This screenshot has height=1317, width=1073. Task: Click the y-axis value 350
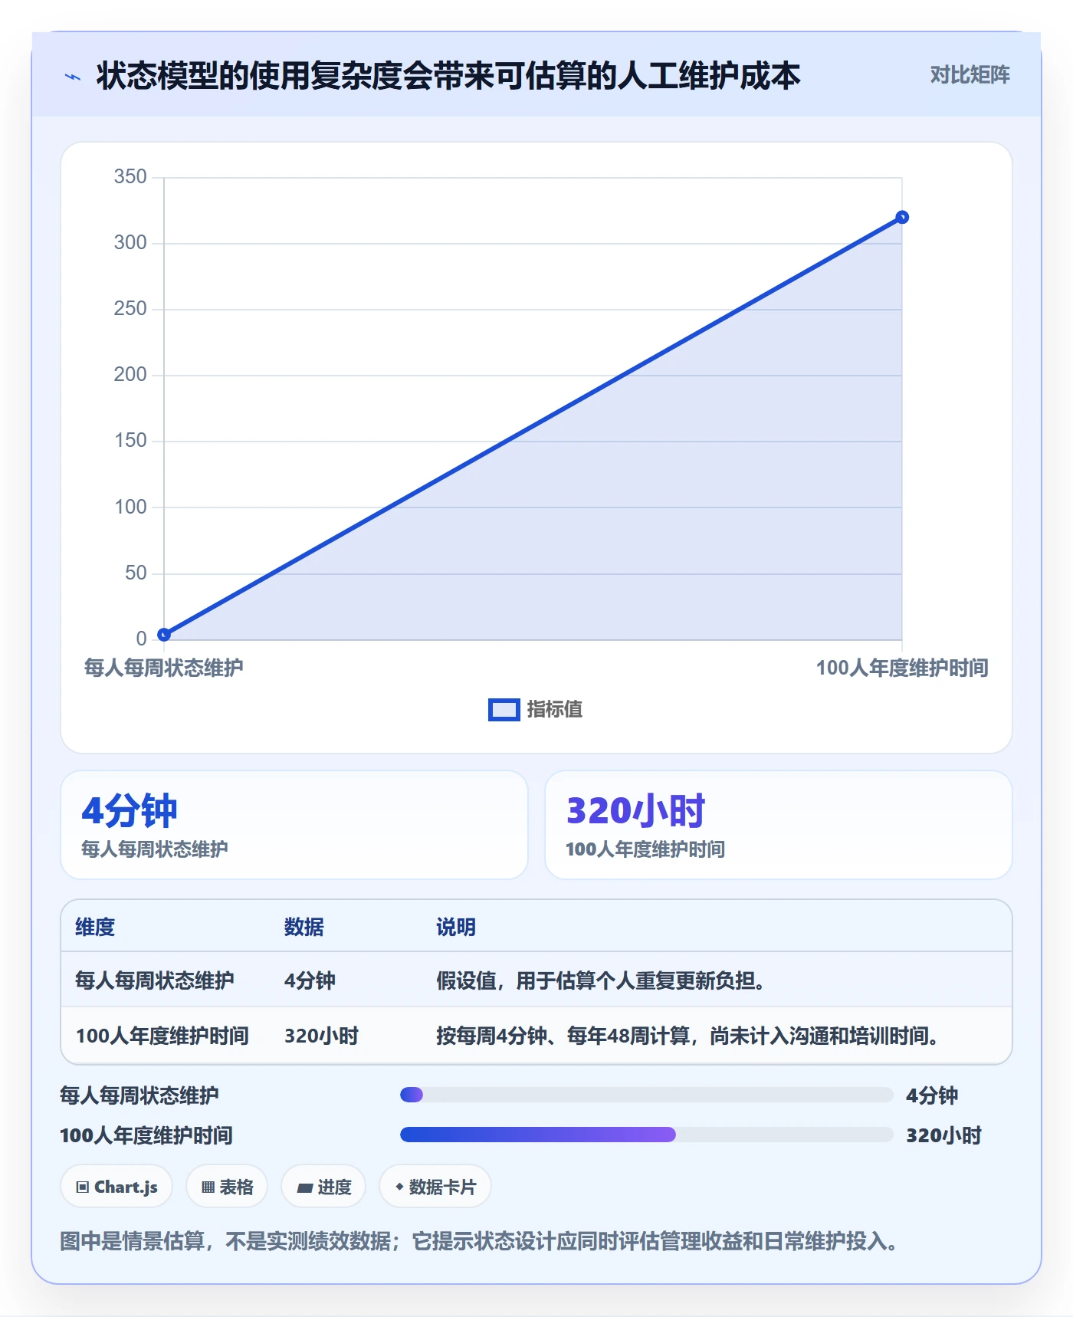coord(130,176)
